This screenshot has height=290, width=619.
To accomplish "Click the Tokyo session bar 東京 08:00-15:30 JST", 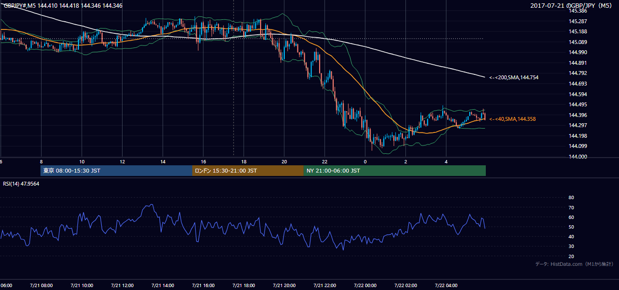I will [x=116, y=171].
